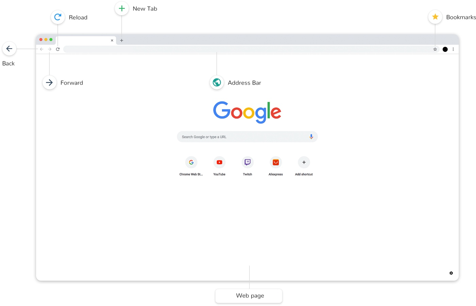This screenshot has height=306, width=476.
Task: Open a new tab using the tab-strip plus
Action: tap(121, 40)
